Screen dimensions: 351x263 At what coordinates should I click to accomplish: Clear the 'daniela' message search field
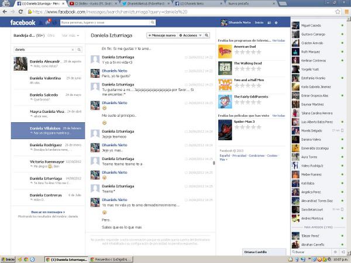(73, 50)
